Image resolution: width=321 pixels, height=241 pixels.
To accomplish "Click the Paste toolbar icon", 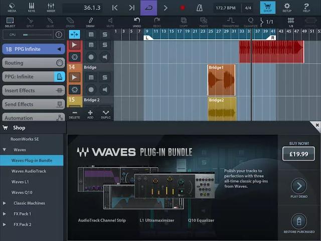I will [x=204, y=22].
